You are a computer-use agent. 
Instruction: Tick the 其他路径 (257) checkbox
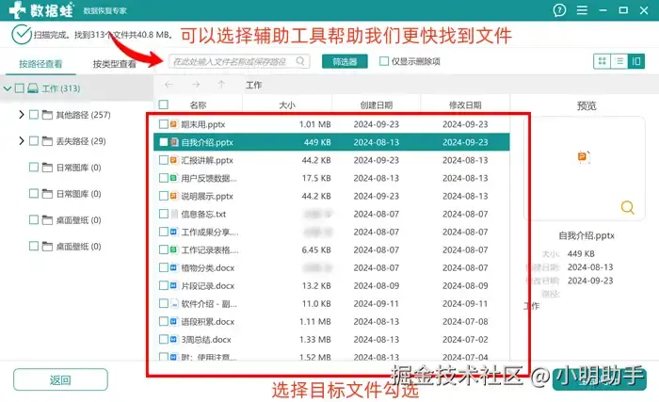[34, 115]
